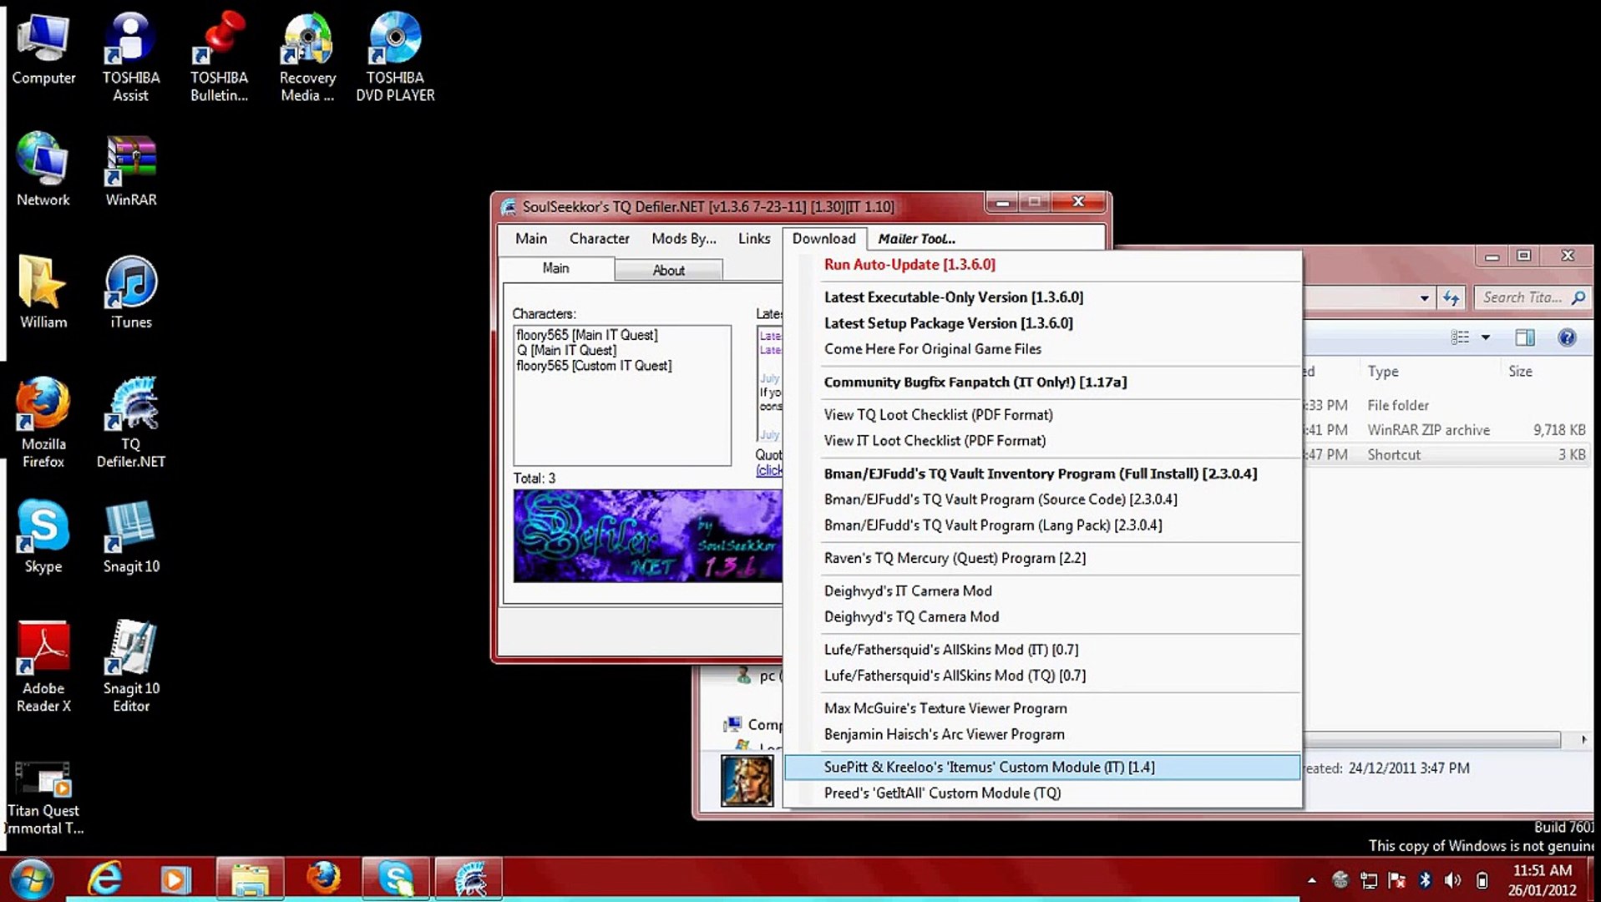Click the Explorer horizontal scrollbar
This screenshot has width=1601, height=902.
click(1431, 740)
